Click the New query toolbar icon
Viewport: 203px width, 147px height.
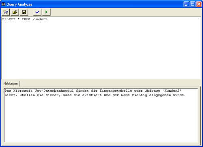click(x=6, y=12)
